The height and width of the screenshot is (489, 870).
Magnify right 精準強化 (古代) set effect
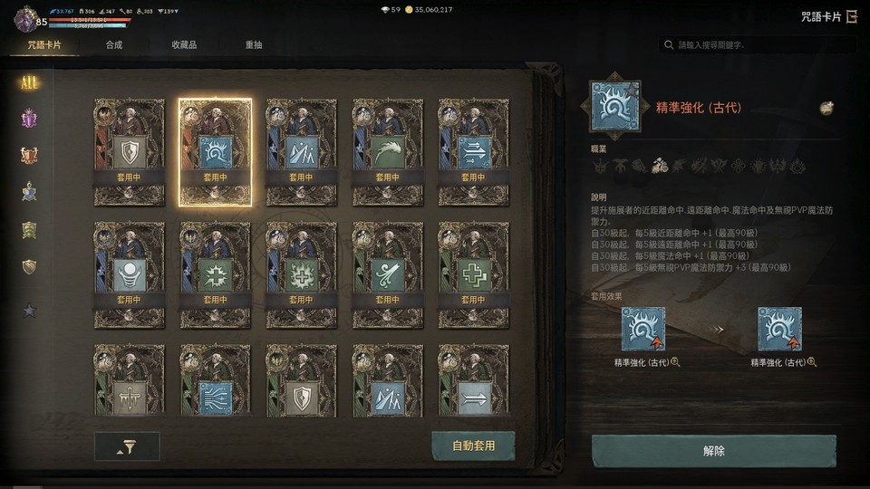[812, 362]
